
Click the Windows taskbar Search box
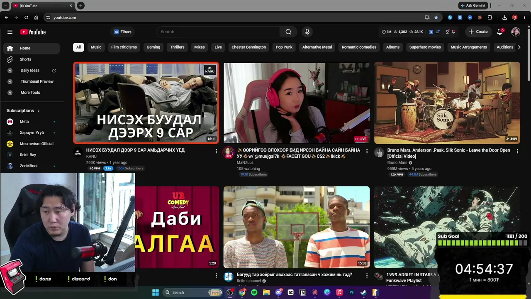[193, 292]
